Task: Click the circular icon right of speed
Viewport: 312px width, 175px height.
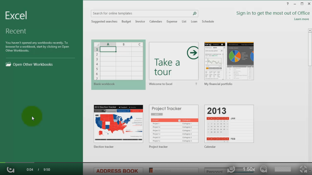Action: (x=264, y=169)
